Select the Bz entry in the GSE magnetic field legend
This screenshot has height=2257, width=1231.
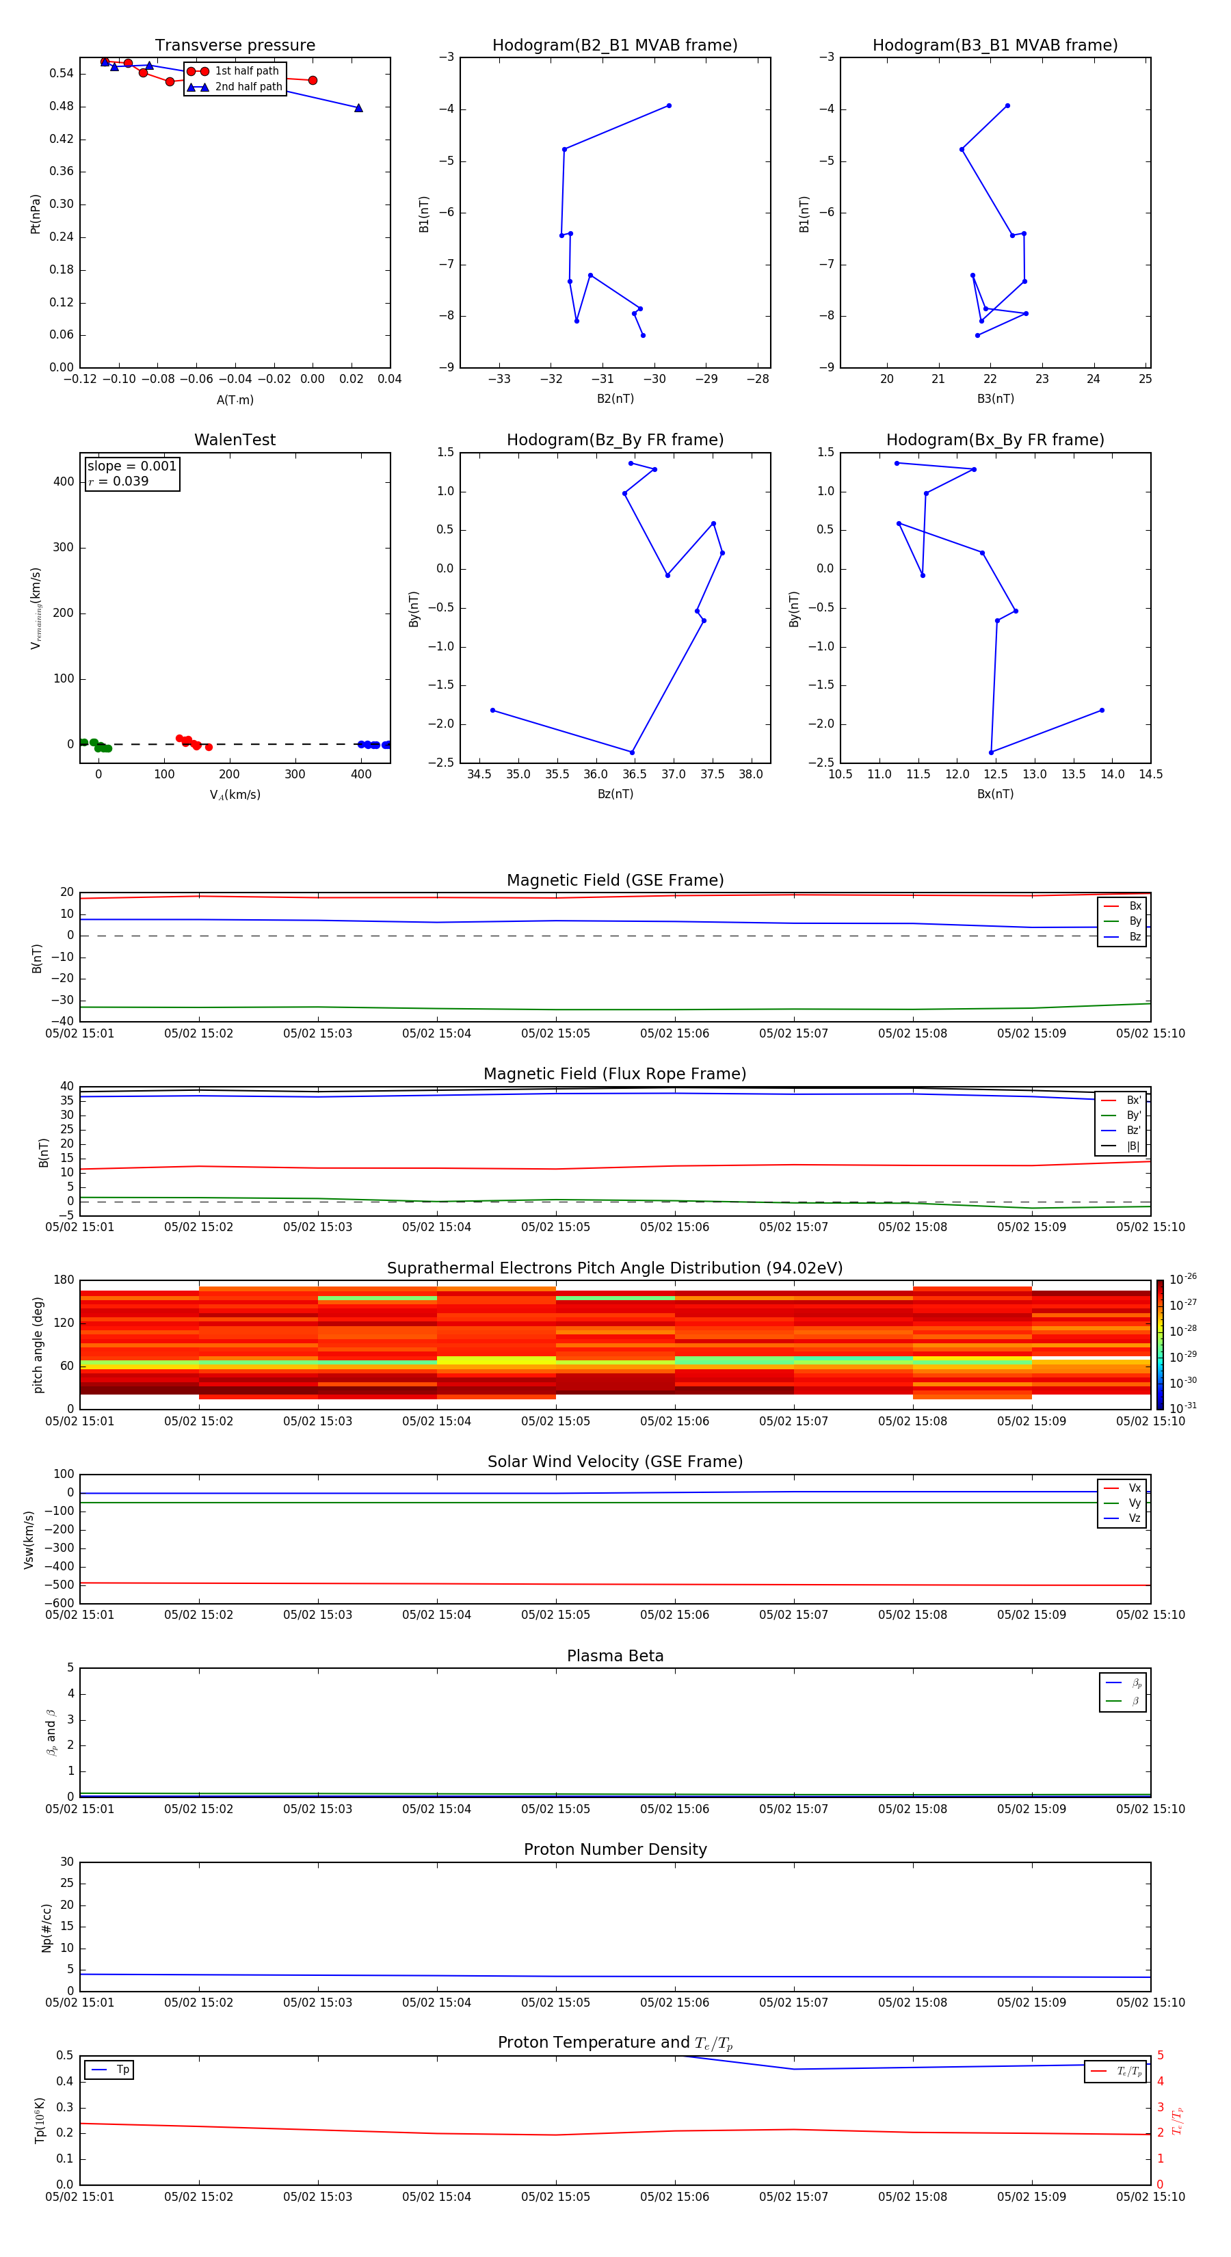point(1122,938)
